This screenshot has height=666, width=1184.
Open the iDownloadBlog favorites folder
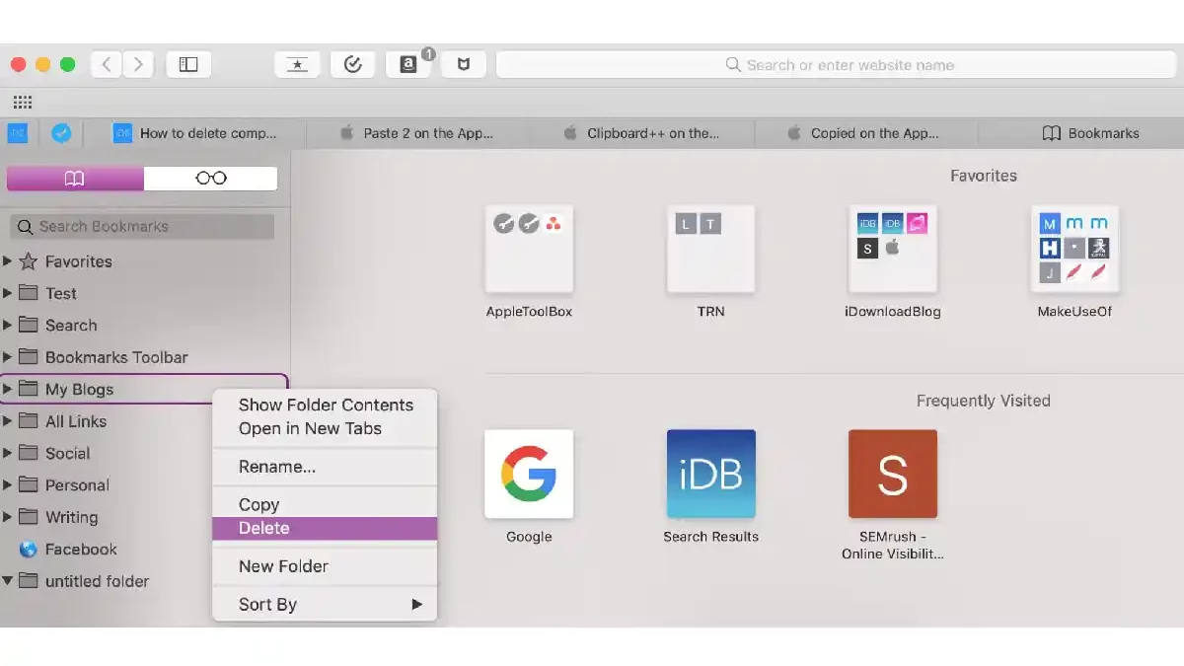point(893,249)
